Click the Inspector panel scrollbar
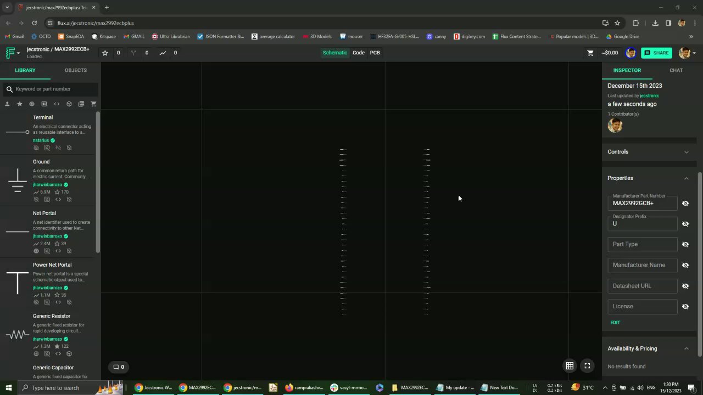703x395 pixels. (700, 263)
